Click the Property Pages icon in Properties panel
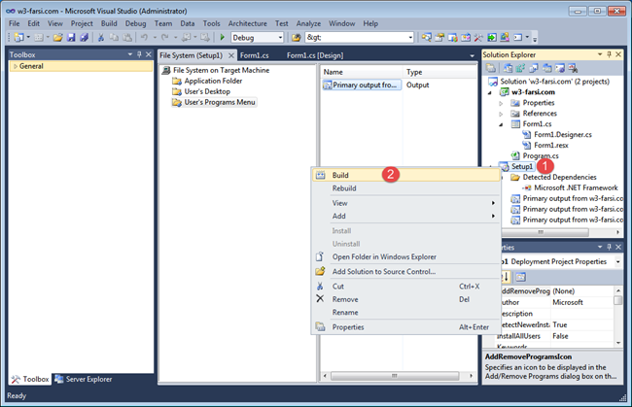The height and width of the screenshot is (407, 632). [x=520, y=277]
